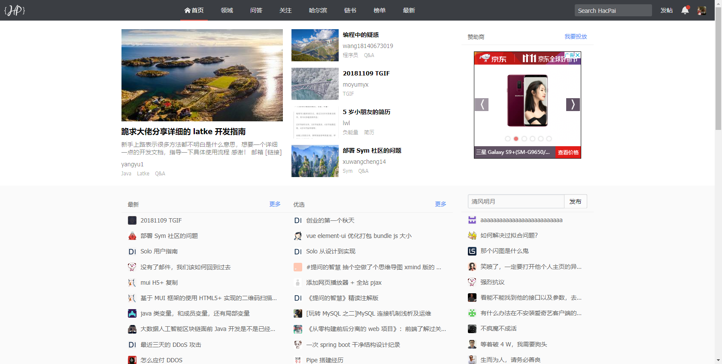Image resolution: width=722 pixels, height=364 pixels.
Task: Click the 'TGIF' tag under 20181109 TGIF
Action: click(x=349, y=94)
